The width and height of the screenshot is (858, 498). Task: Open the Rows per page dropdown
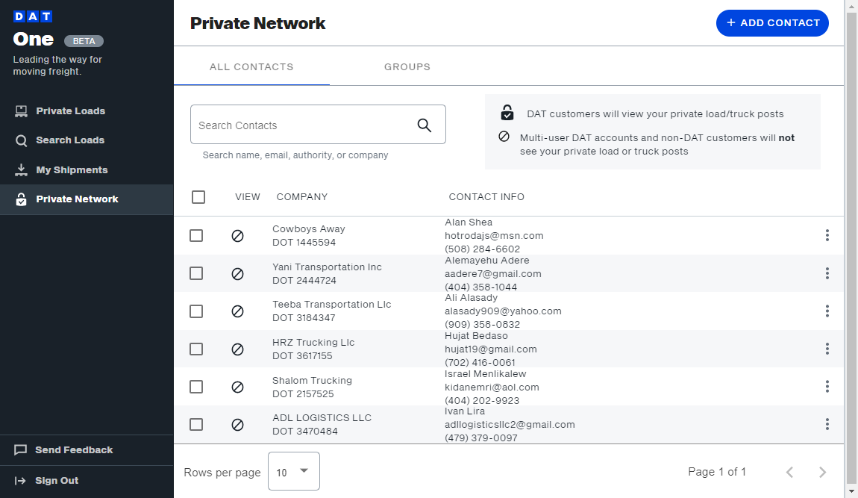[x=293, y=471]
